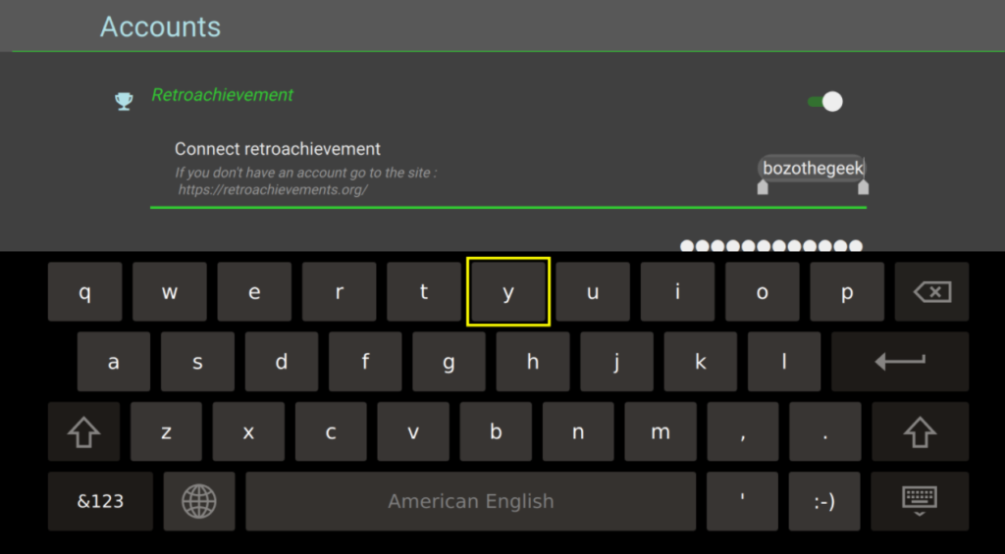Tap the q key
1005x554 pixels.
[x=84, y=292]
